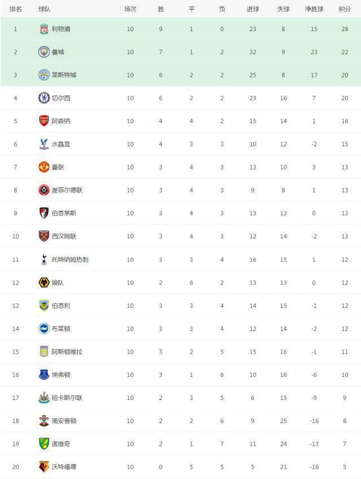Click the Wolves wolf-head badge
The image size is (361, 479).
(x=44, y=282)
